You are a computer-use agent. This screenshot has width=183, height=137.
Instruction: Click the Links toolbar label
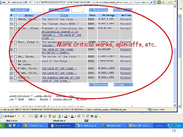pos(170,2)
